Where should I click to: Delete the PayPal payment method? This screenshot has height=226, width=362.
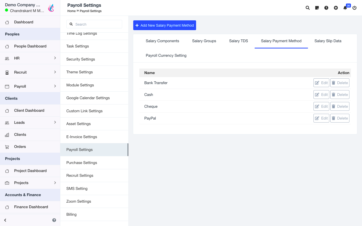(340, 118)
